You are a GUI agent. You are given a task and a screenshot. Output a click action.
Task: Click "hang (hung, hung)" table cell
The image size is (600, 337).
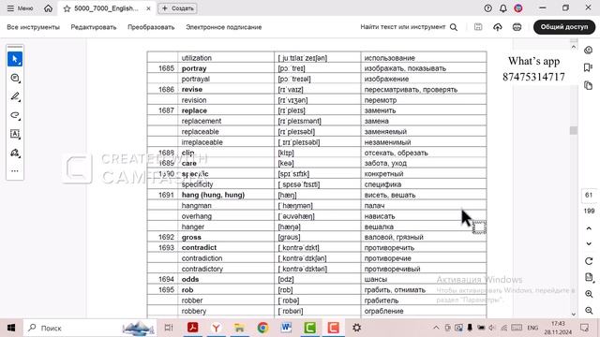tap(226, 195)
